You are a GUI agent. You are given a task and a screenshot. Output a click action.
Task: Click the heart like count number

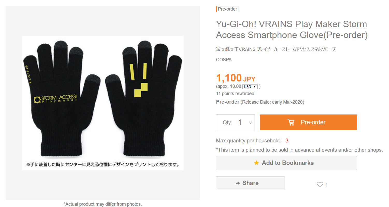[327, 185]
